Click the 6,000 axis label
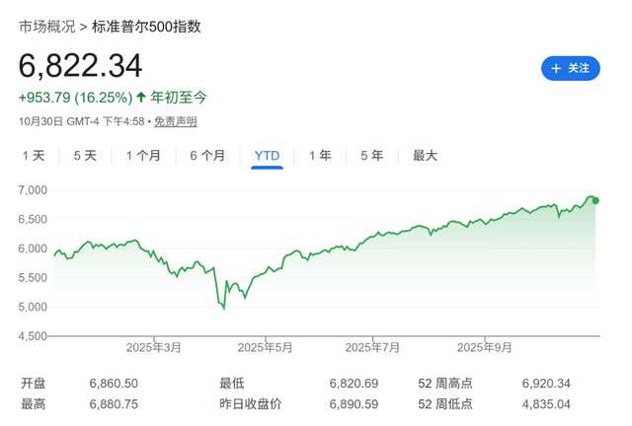 point(33,248)
